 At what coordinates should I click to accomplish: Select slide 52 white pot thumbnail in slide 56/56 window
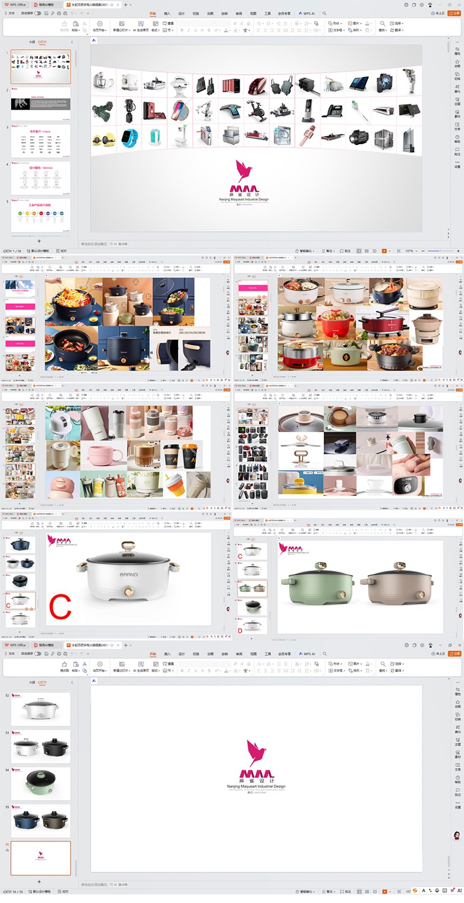pos(41,709)
